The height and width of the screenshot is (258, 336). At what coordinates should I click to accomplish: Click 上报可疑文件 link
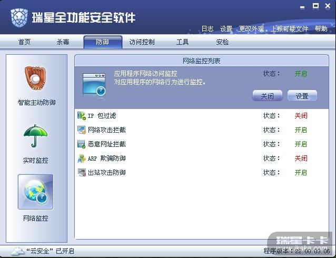click(x=289, y=29)
